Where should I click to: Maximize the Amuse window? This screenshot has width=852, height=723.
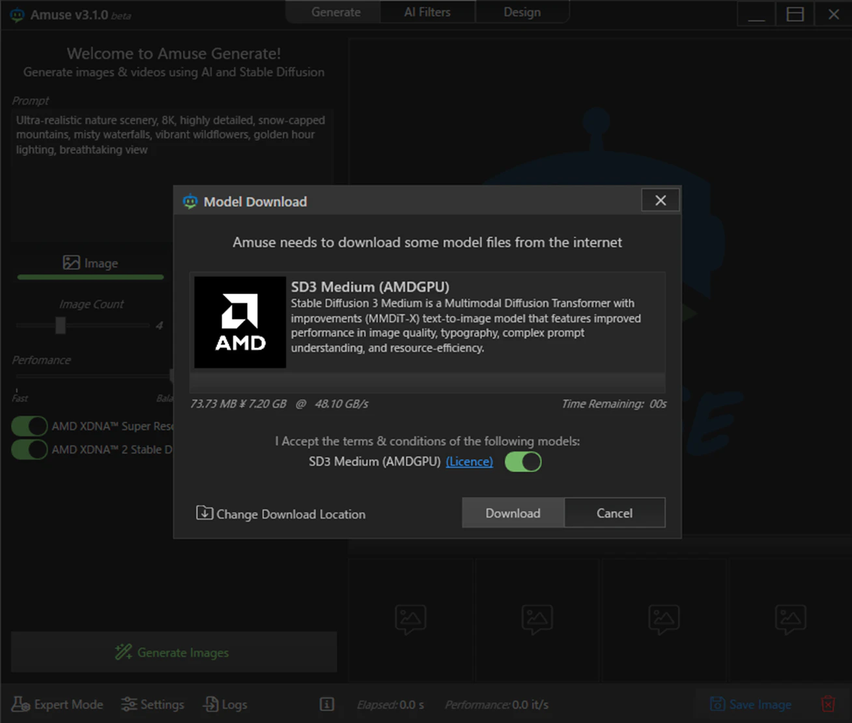(x=795, y=14)
